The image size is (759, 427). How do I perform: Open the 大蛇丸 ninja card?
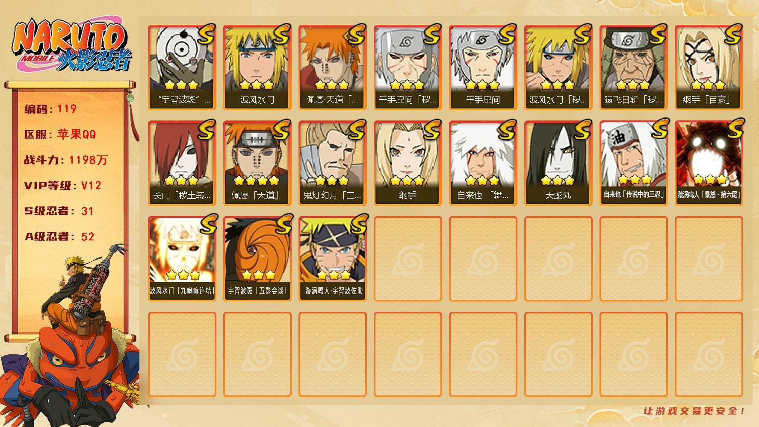558,163
